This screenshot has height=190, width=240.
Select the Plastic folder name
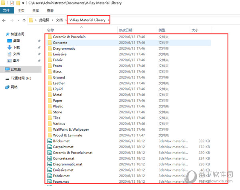coord(58,106)
